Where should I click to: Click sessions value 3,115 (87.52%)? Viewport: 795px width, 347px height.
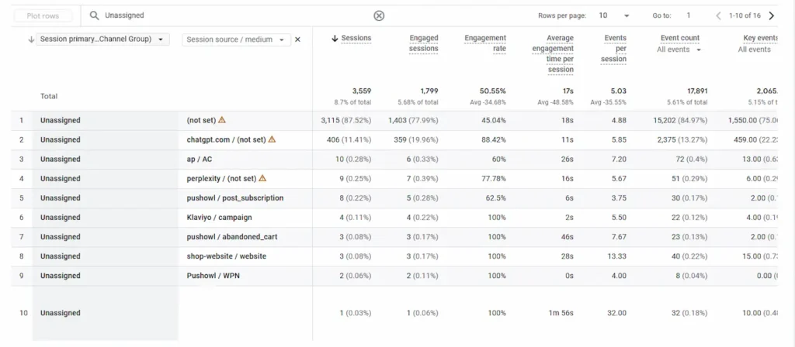coord(346,120)
